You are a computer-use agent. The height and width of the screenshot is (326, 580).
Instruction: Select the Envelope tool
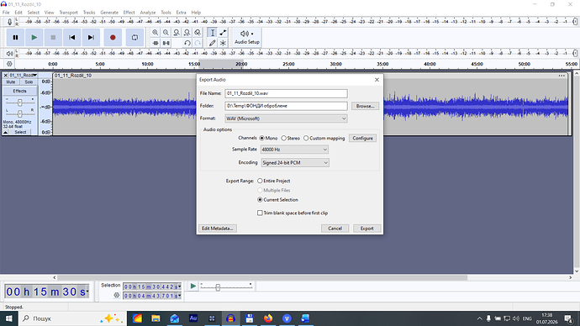223,33
